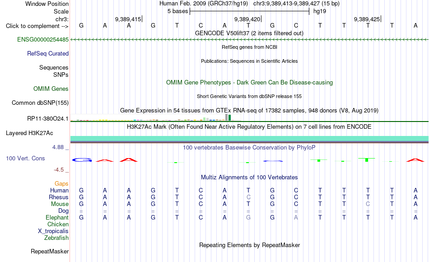Select the Elephant alignment row label
429x262 pixels.
57,217
